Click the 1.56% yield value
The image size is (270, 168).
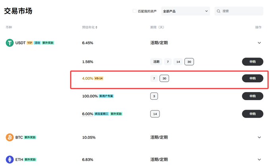(87, 62)
